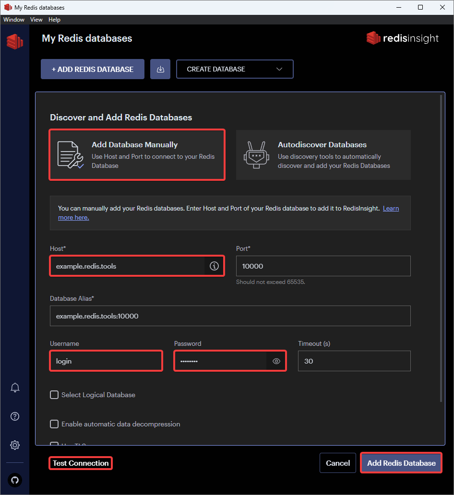
Task: Open the notifications bell in the sidebar
Action: (15, 388)
